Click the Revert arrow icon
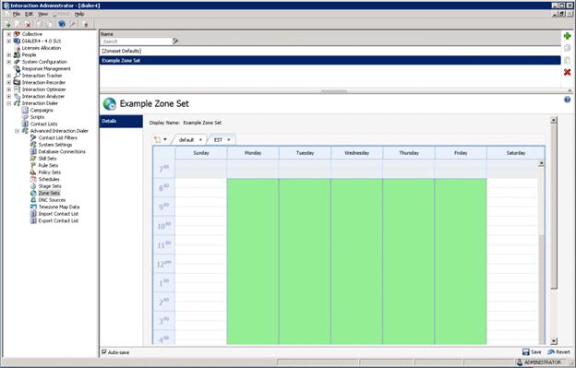576x368 pixels. click(551, 351)
